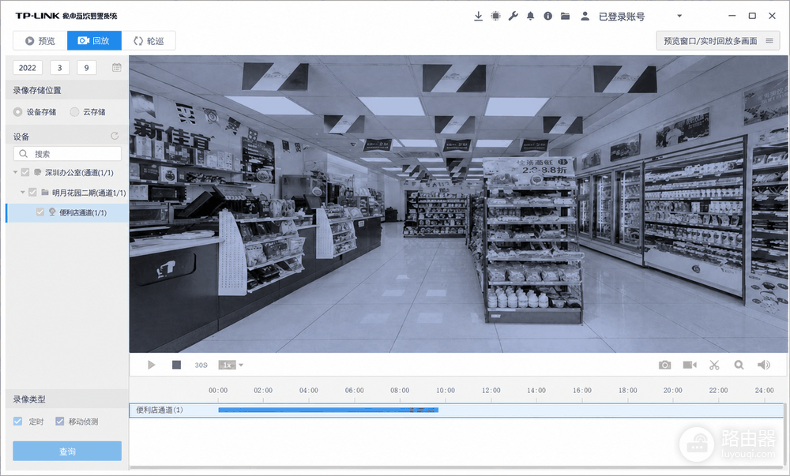
Task: Open the 1x playback speed dropdown
Action: (231, 365)
